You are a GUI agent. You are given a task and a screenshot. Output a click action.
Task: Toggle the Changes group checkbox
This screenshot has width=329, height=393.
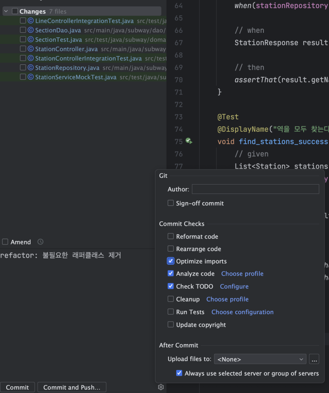pyautogui.click(x=15, y=11)
